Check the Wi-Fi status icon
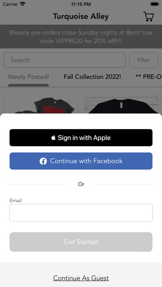162x287 pixels. (x=23, y=4)
